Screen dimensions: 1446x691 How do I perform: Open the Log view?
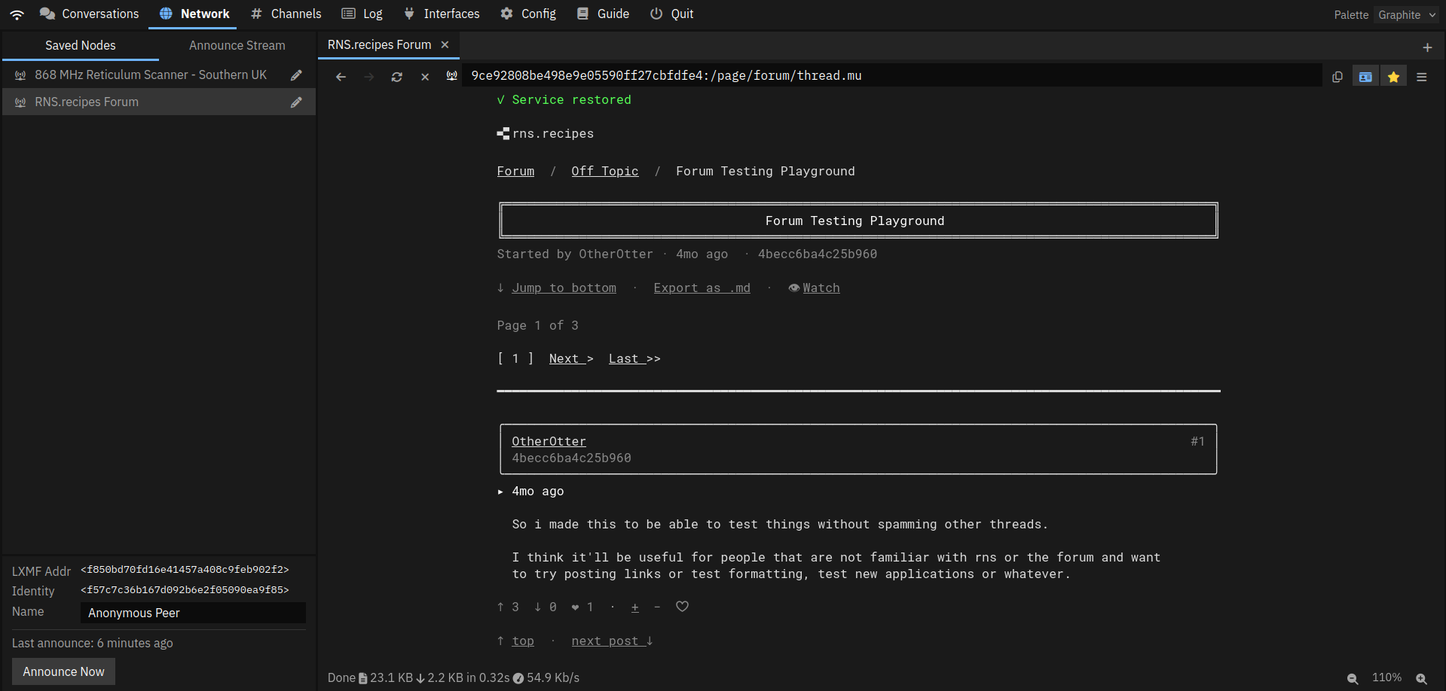[362, 14]
